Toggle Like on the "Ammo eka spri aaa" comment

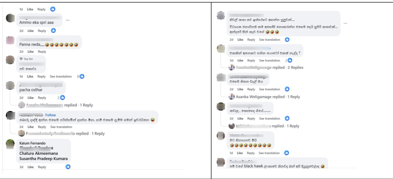31,31
